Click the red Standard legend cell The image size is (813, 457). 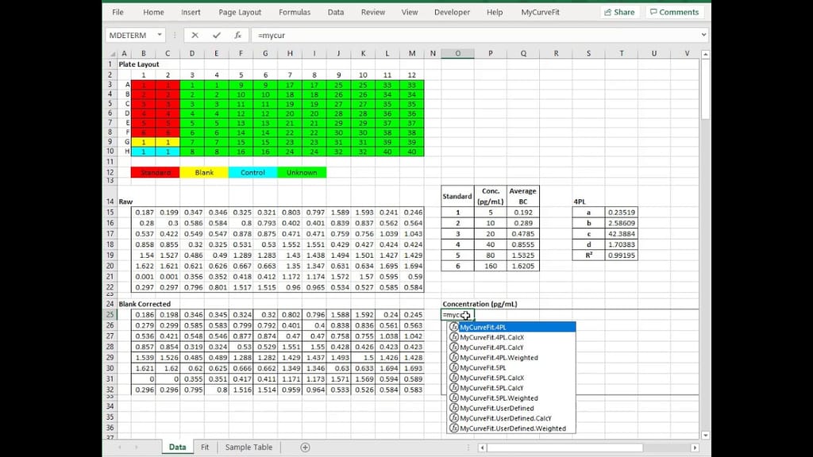pos(156,172)
